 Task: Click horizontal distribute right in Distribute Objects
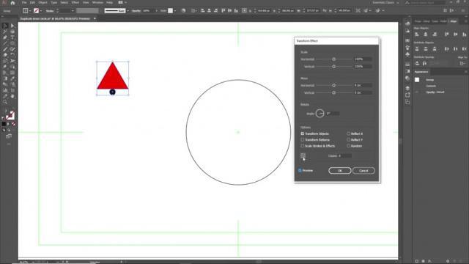coord(464,49)
